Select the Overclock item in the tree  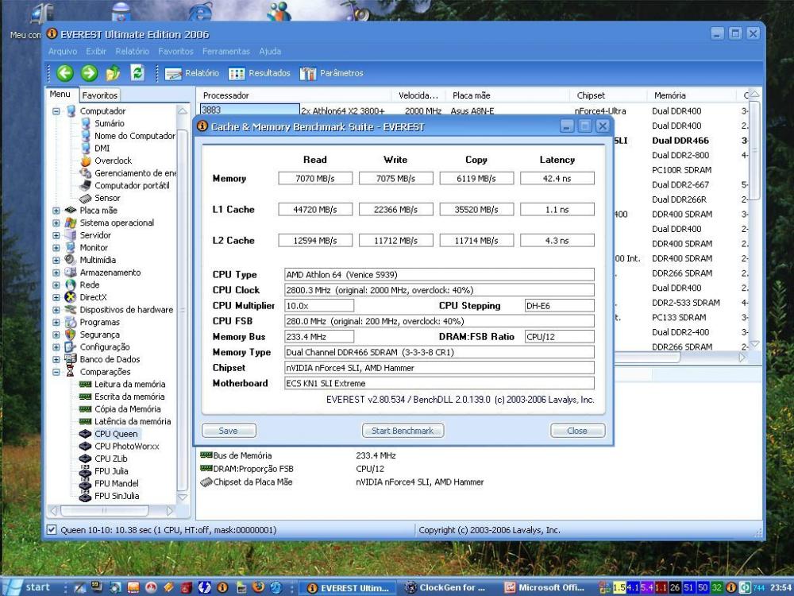tap(113, 161)
